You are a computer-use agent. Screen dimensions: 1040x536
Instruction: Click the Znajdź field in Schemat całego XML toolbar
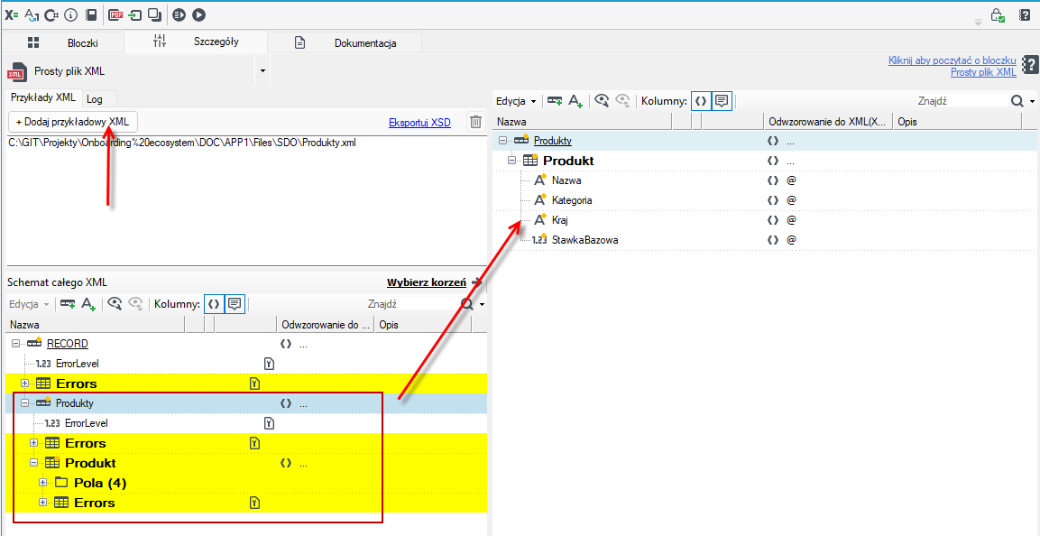[411, 304]
